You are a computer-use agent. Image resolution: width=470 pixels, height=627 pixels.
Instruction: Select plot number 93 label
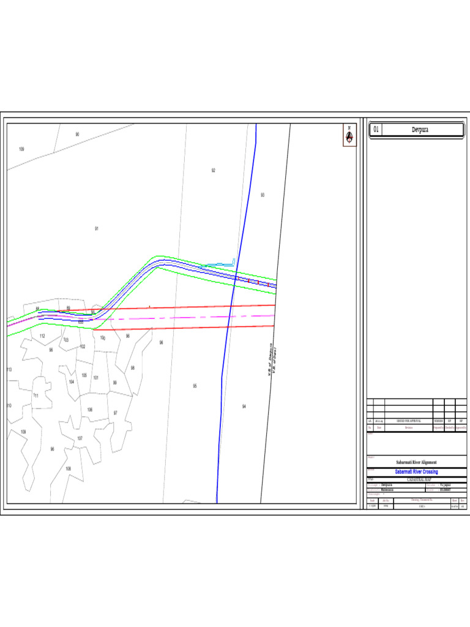263,195
